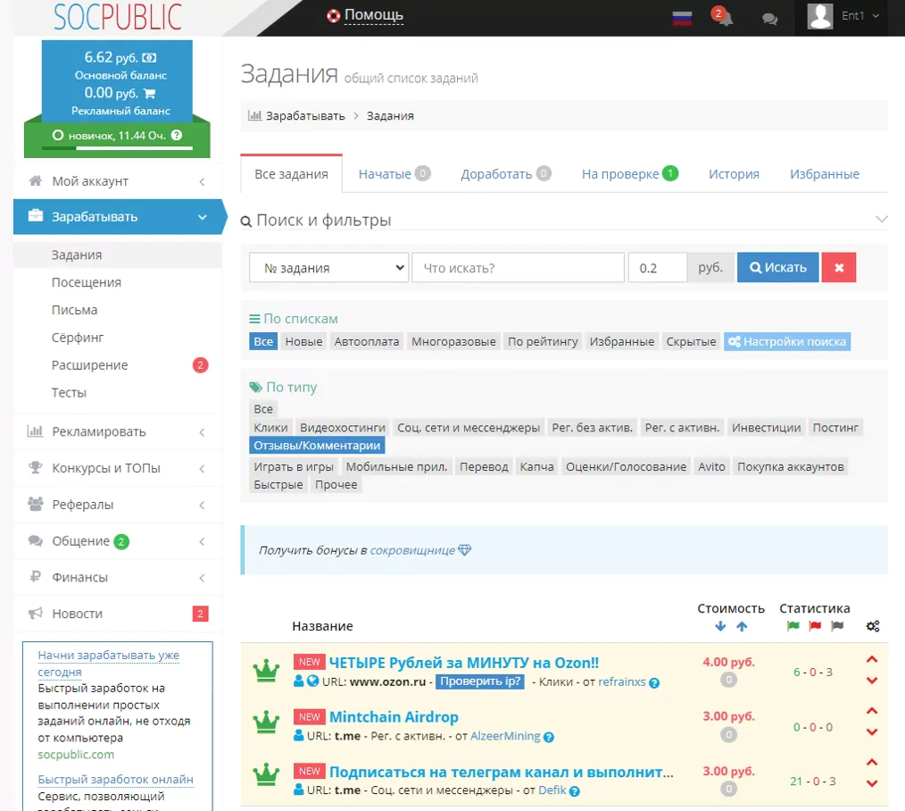The width and height of the screenshot is (905, 811).
Task: Sort cost descending with down arrow
Action: click(x=719, y=626)
